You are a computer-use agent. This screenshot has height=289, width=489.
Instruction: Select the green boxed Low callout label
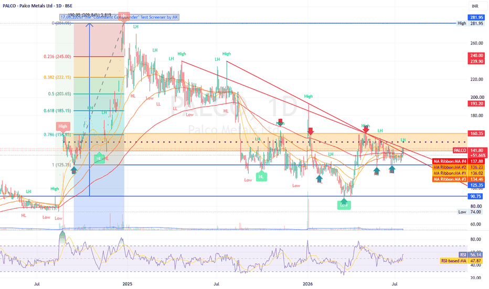click(344, 205)
